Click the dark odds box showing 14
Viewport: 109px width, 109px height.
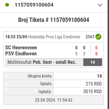(x=93, y=62)
